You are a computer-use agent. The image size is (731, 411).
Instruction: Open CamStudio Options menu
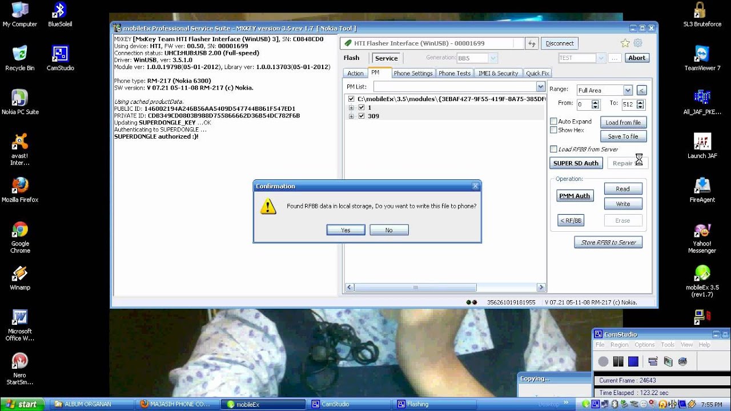click(645, 345)
